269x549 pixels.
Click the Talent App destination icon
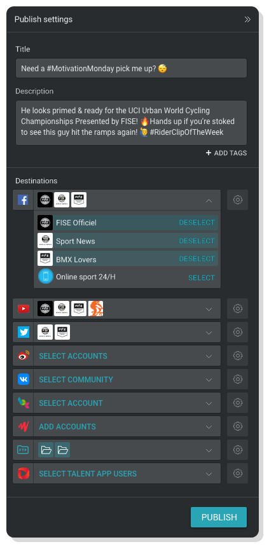pyautogui.click(x=24, y=473)
